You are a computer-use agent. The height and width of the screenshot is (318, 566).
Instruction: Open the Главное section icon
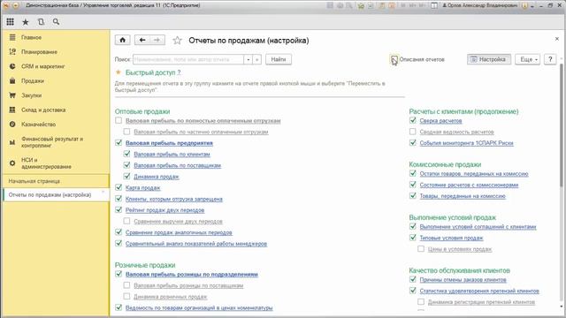12,37
